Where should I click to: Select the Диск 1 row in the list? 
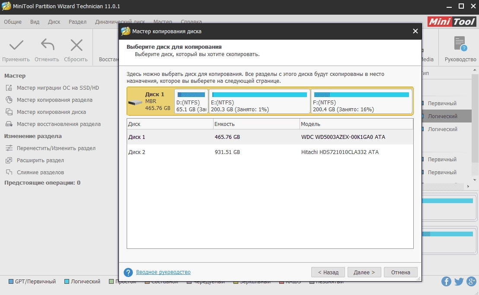click(270, 137)
